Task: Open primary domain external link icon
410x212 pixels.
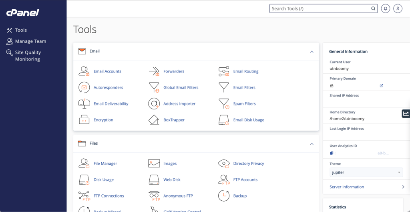Action: pyautogui.click(x=381, y=86)
